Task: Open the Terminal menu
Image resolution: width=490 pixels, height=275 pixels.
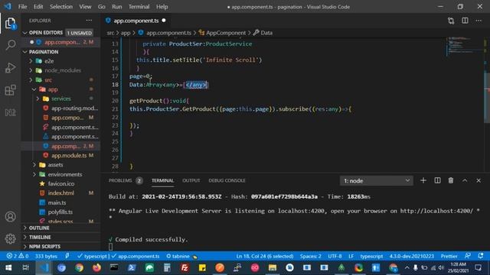Action: click(139, 7)
